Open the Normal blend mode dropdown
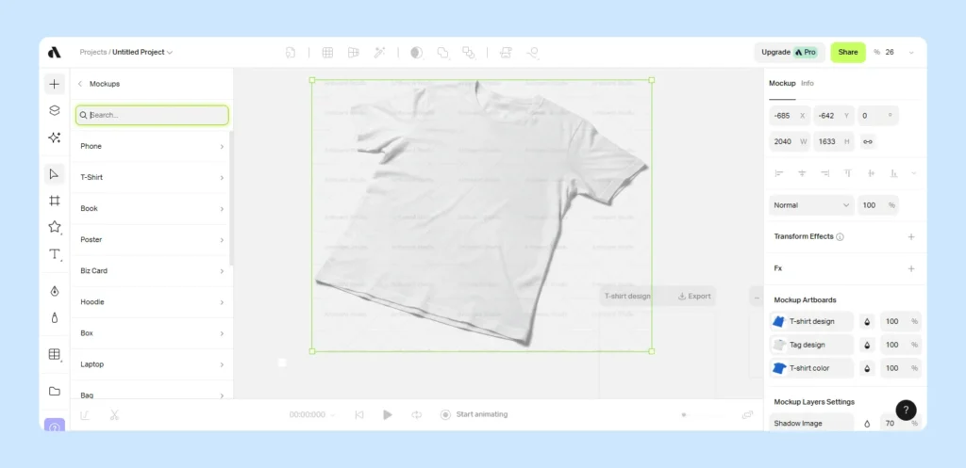966x468 pixels. pos(811,205)
